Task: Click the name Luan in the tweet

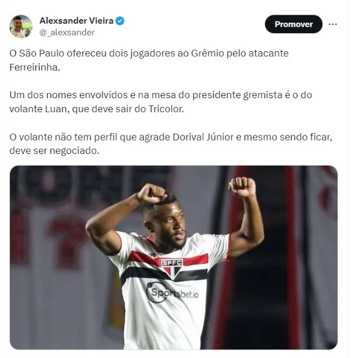Action: pyautogui.click(x=57, y=109)
